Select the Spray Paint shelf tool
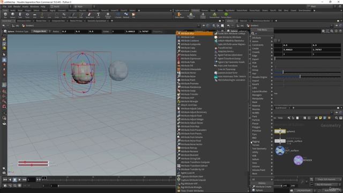The image size is (343, 193). (90, 15)
